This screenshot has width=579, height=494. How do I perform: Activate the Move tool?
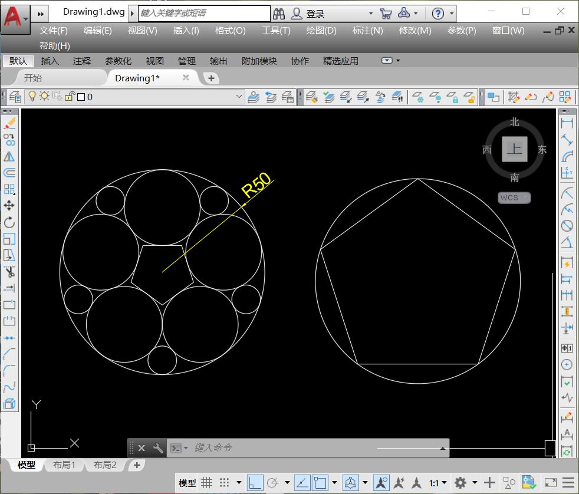point(11,205)
